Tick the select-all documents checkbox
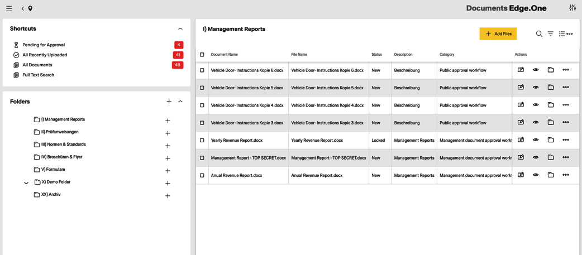 tap(202, 55)
